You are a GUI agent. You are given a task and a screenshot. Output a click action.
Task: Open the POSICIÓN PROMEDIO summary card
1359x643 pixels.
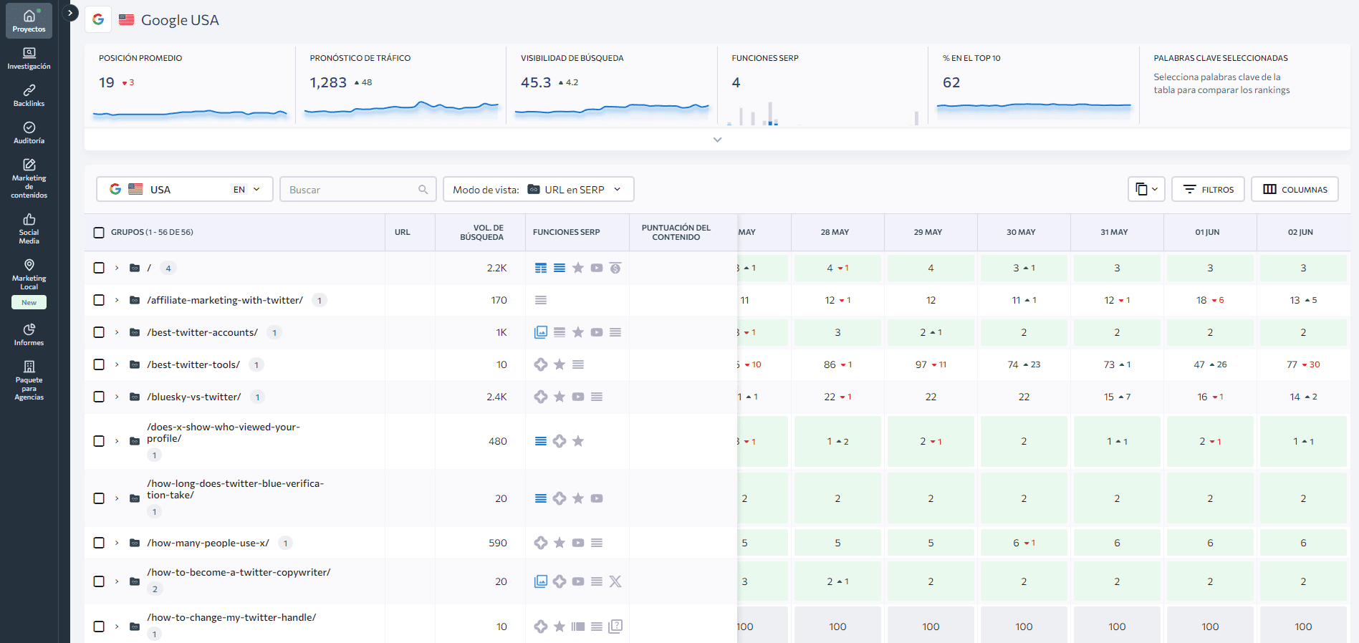(x=190, y=84)
